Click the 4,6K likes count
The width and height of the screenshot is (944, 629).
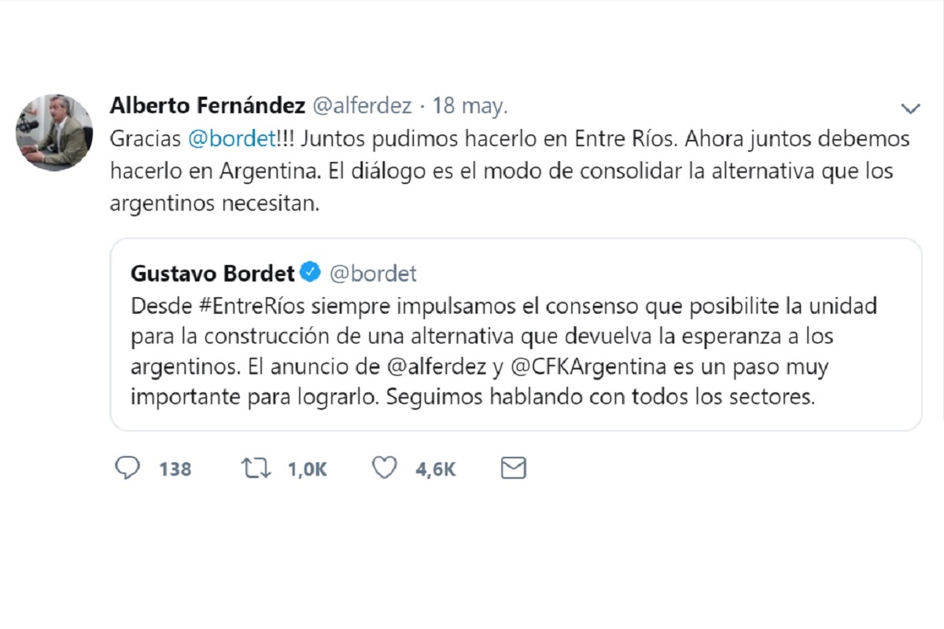click(x=436, y=469)
